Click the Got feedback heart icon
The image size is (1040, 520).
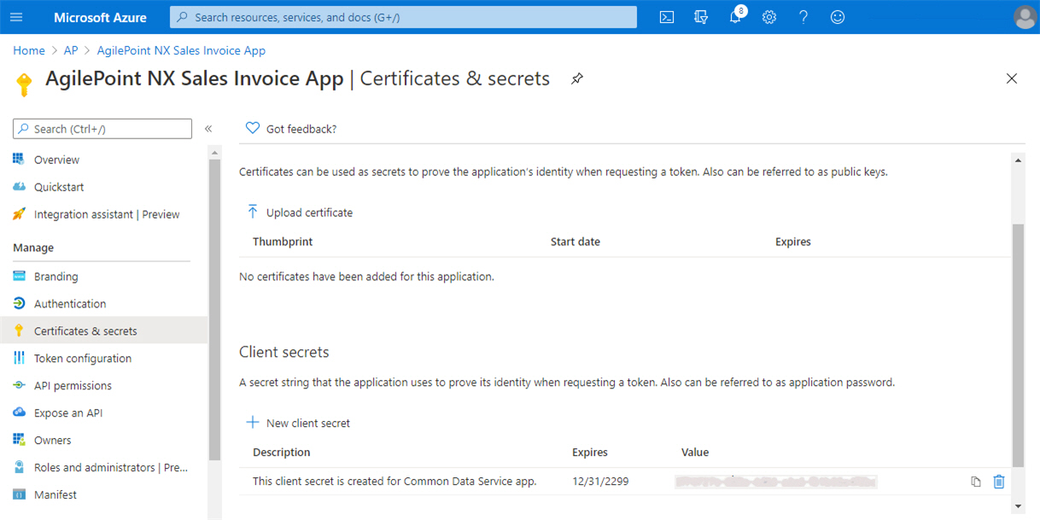[x=252, y=128]
